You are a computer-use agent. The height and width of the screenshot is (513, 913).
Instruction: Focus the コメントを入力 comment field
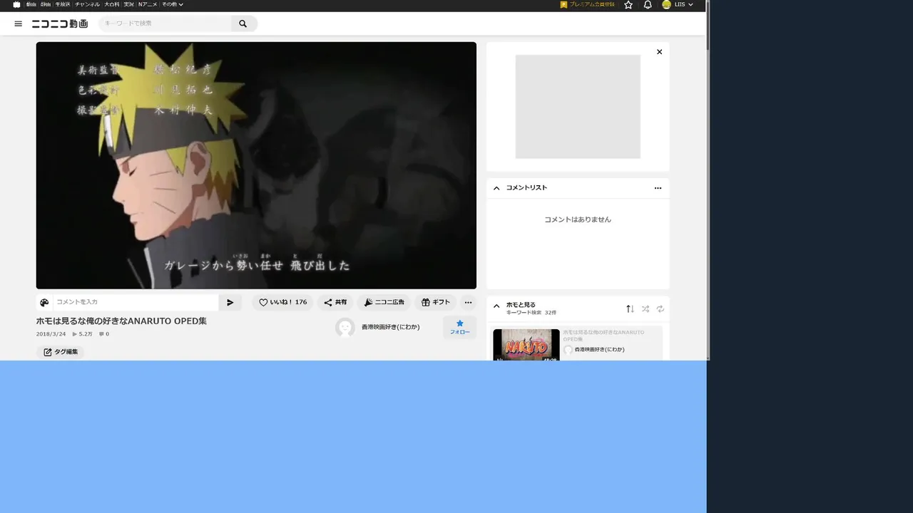point(136,302)
